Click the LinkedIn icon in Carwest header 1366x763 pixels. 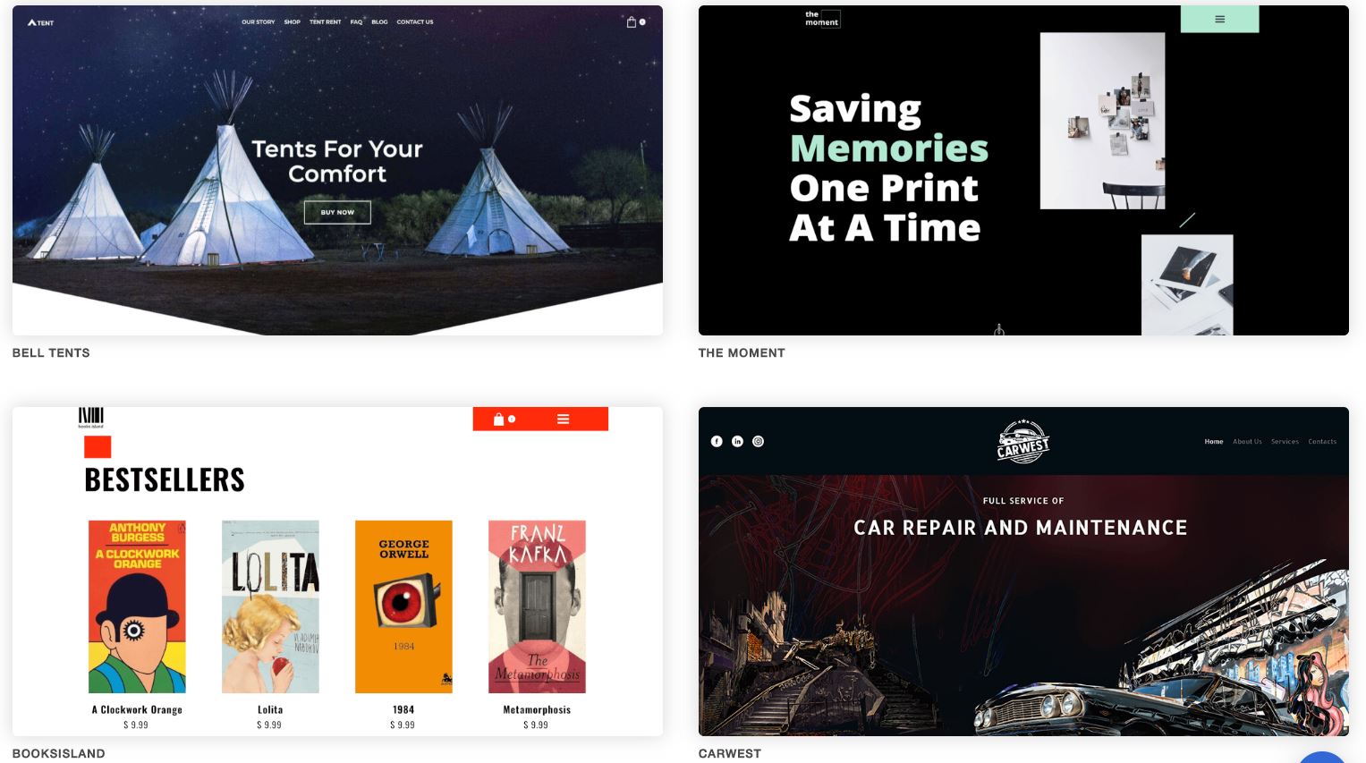click(x=737, y=441)
